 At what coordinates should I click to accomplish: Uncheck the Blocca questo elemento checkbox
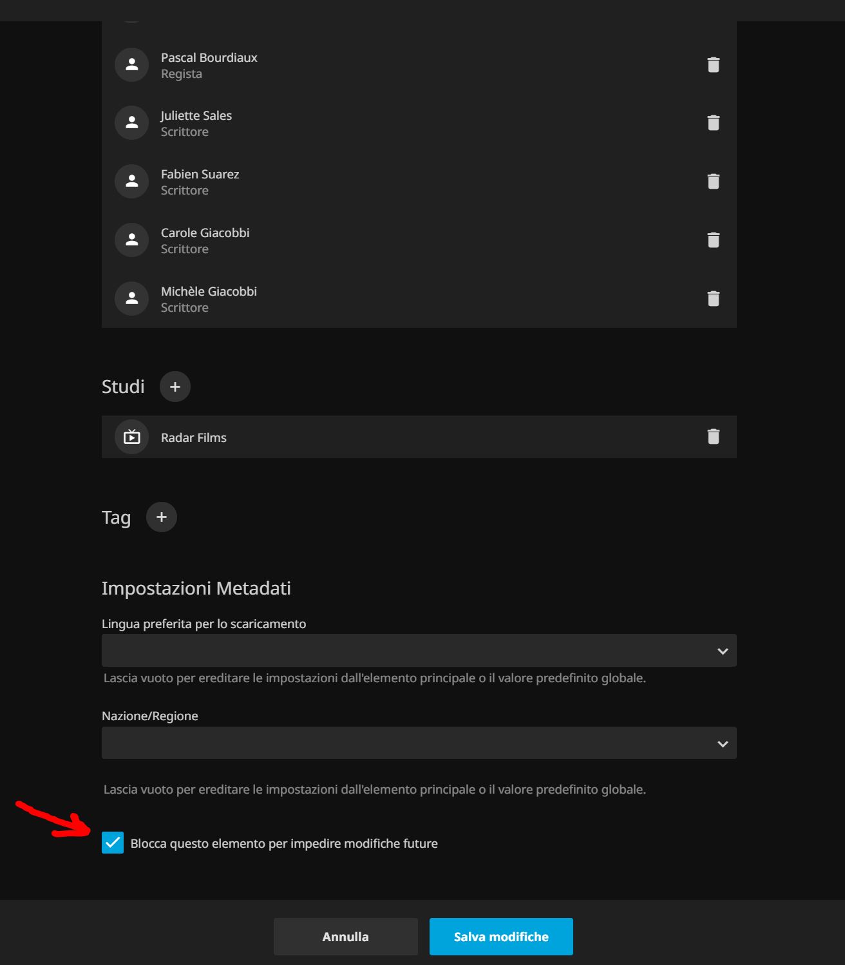tap(113, 843)
